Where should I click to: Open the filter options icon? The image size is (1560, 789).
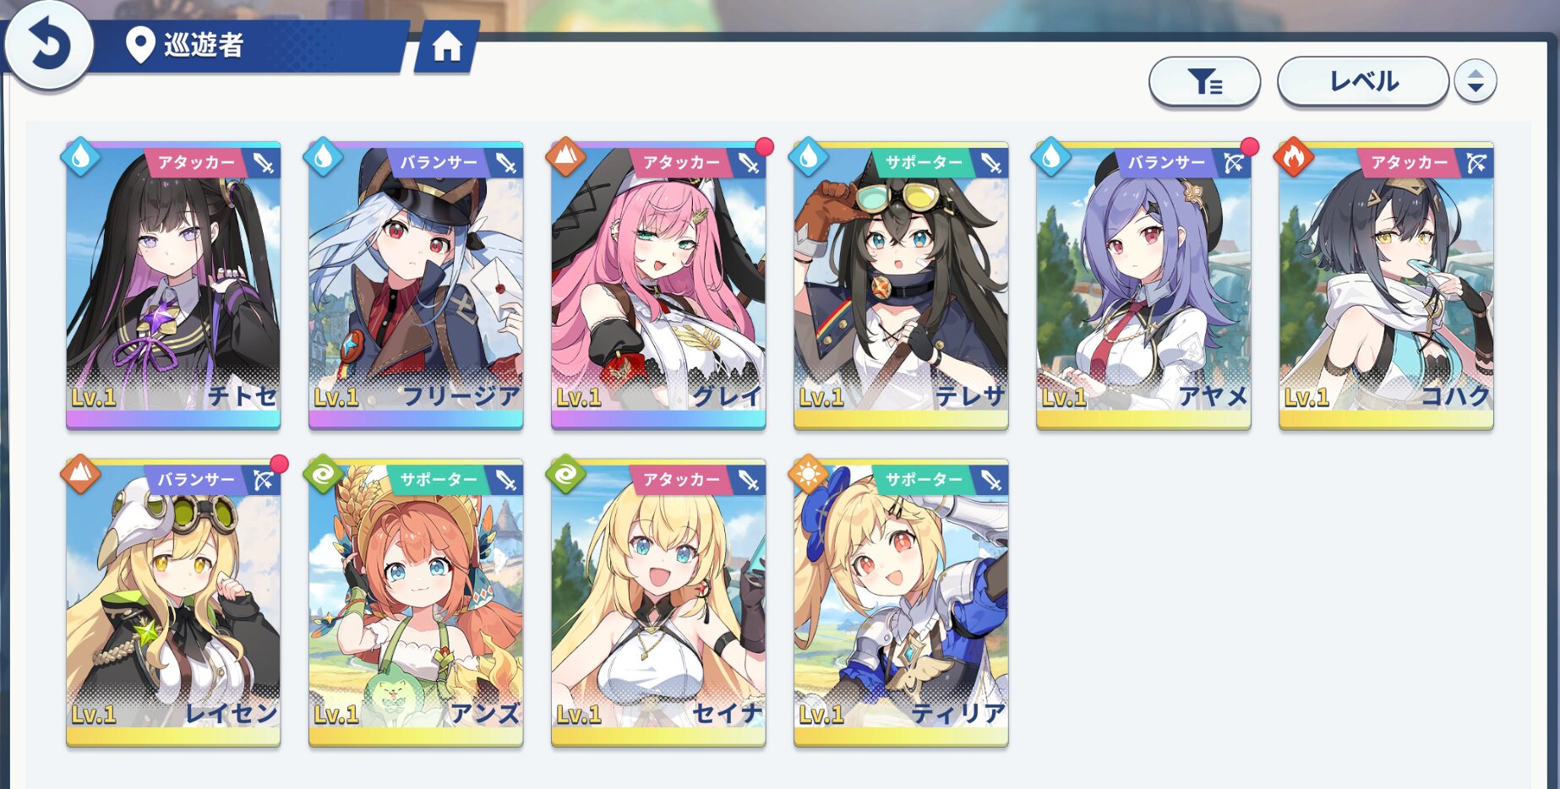point(1204,82)
